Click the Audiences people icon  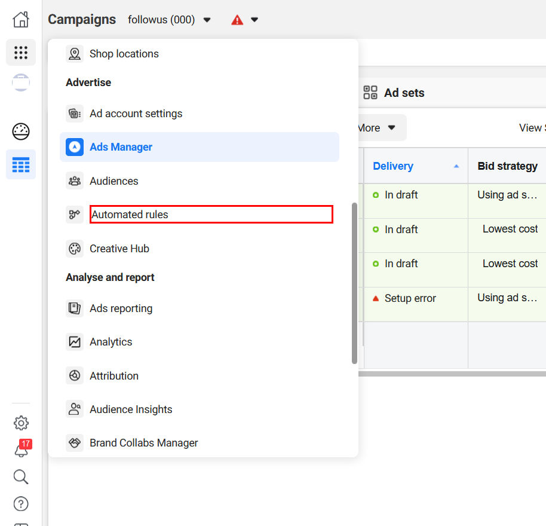(x=75, y=181)
